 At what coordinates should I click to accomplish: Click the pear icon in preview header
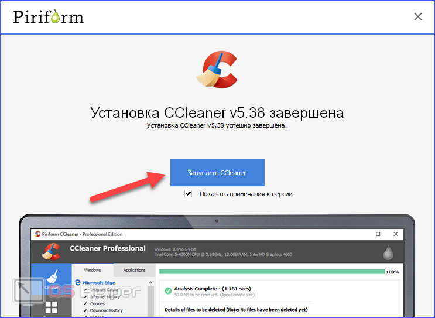pos(388,252)
